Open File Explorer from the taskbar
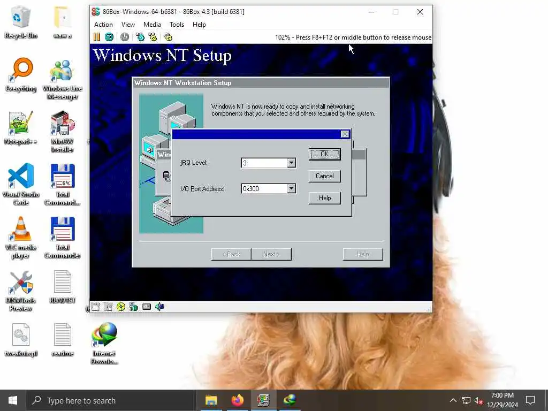The height and width of the screenshot is (411, 548). click(x=211, y=400)
